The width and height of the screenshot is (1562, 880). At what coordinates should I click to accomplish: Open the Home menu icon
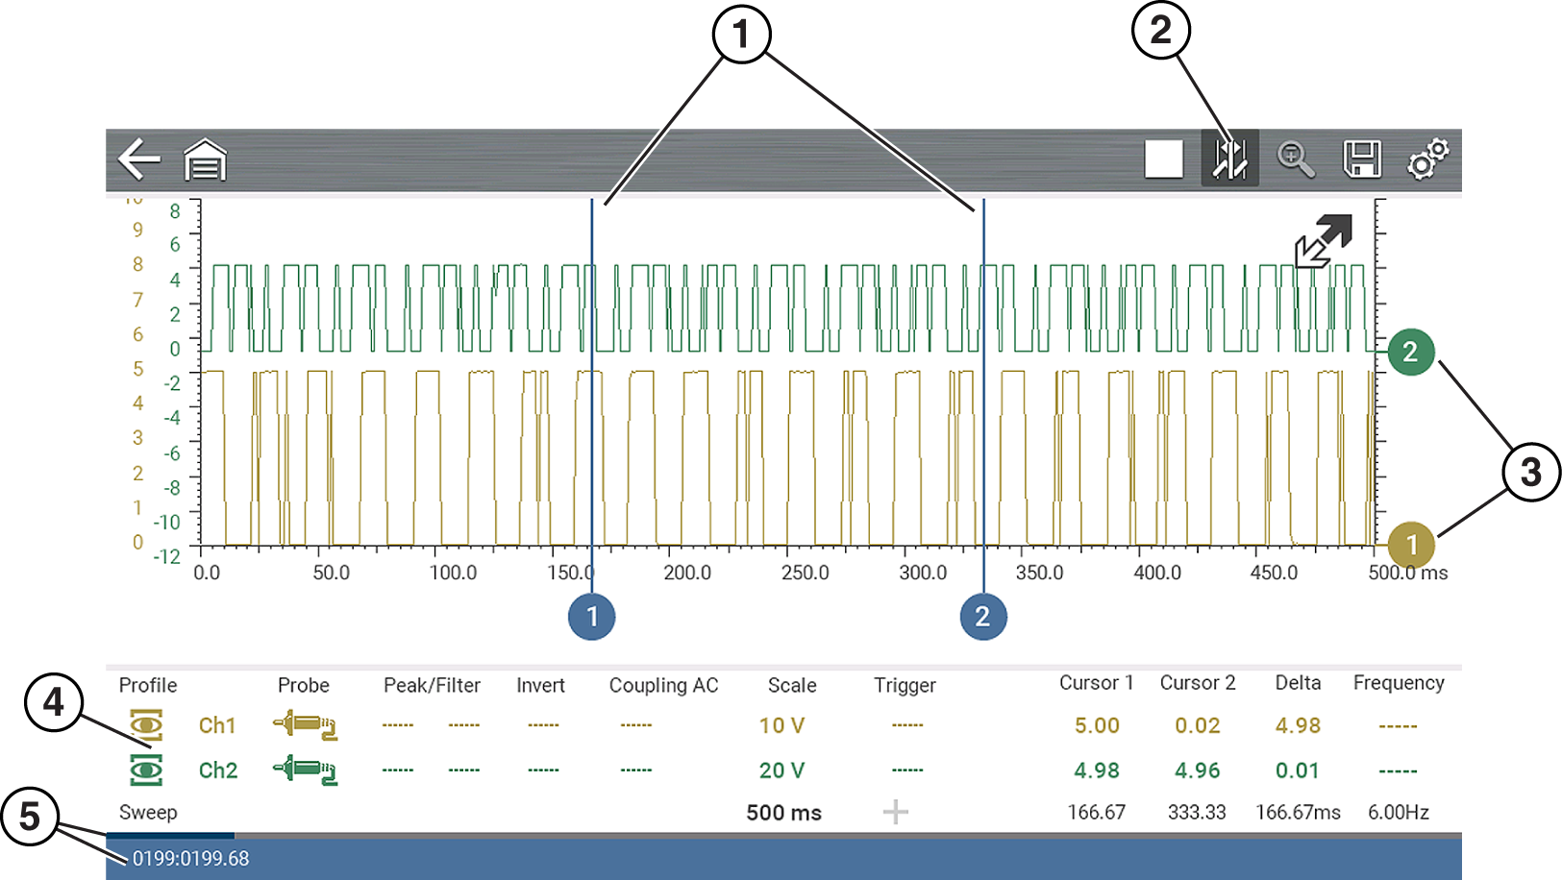tap(205, 160)
